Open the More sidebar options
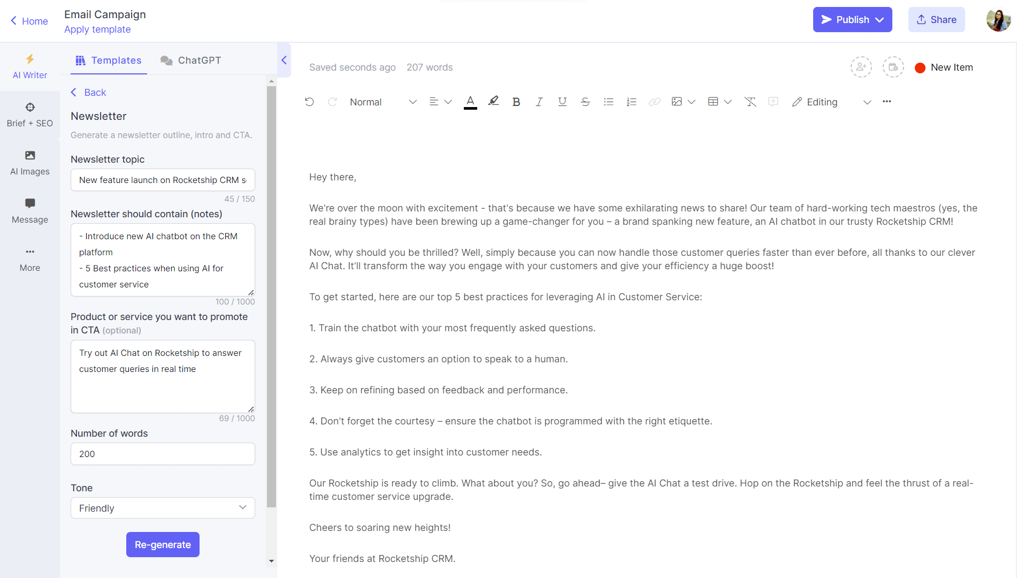Screen dimensions: 1017x578 click(30, 260)
